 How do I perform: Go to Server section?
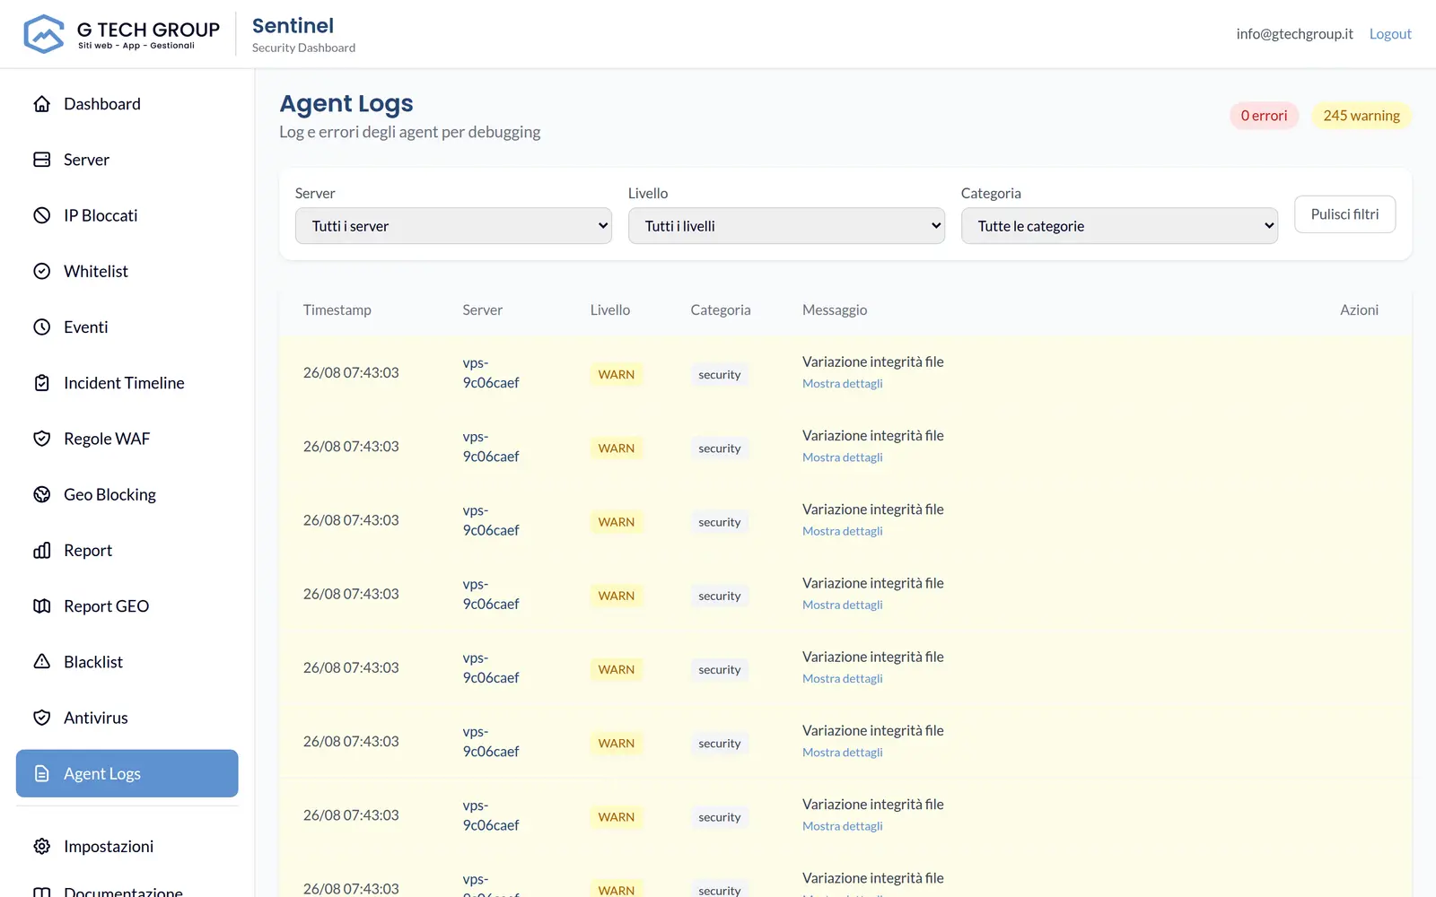point(127,160)
